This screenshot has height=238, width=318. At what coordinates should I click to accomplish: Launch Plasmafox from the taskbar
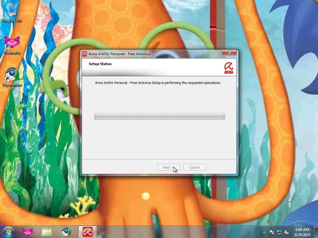28,232
